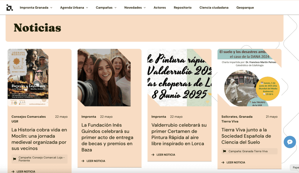Click Impronta label on Fundación Inés Guindos card
This screenshot has height=173, width=299.
coord(89,117)
